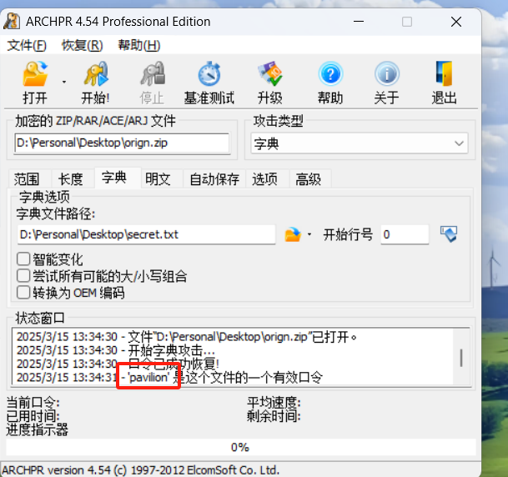
Task: Click the dictionary path field secret.txt
Action: (x=146, y=234)
